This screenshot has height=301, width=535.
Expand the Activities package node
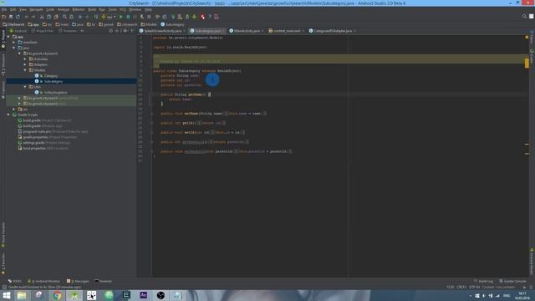click(25, 59)
